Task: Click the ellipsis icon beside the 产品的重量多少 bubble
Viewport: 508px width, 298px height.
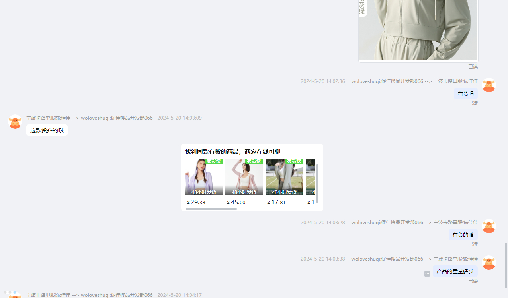Action: click(x=427, y=274)
